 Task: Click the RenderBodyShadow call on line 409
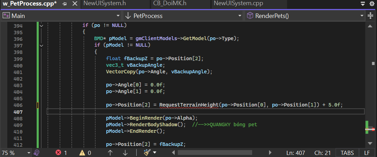point(154,125)
